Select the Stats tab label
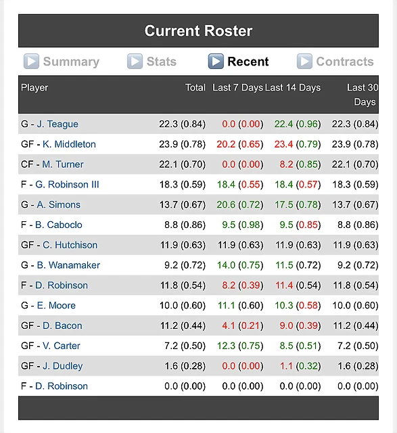The image size is (397, 433). 162,62
